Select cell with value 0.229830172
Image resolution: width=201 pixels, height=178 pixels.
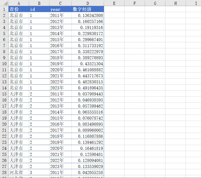(x=88, y=33)
